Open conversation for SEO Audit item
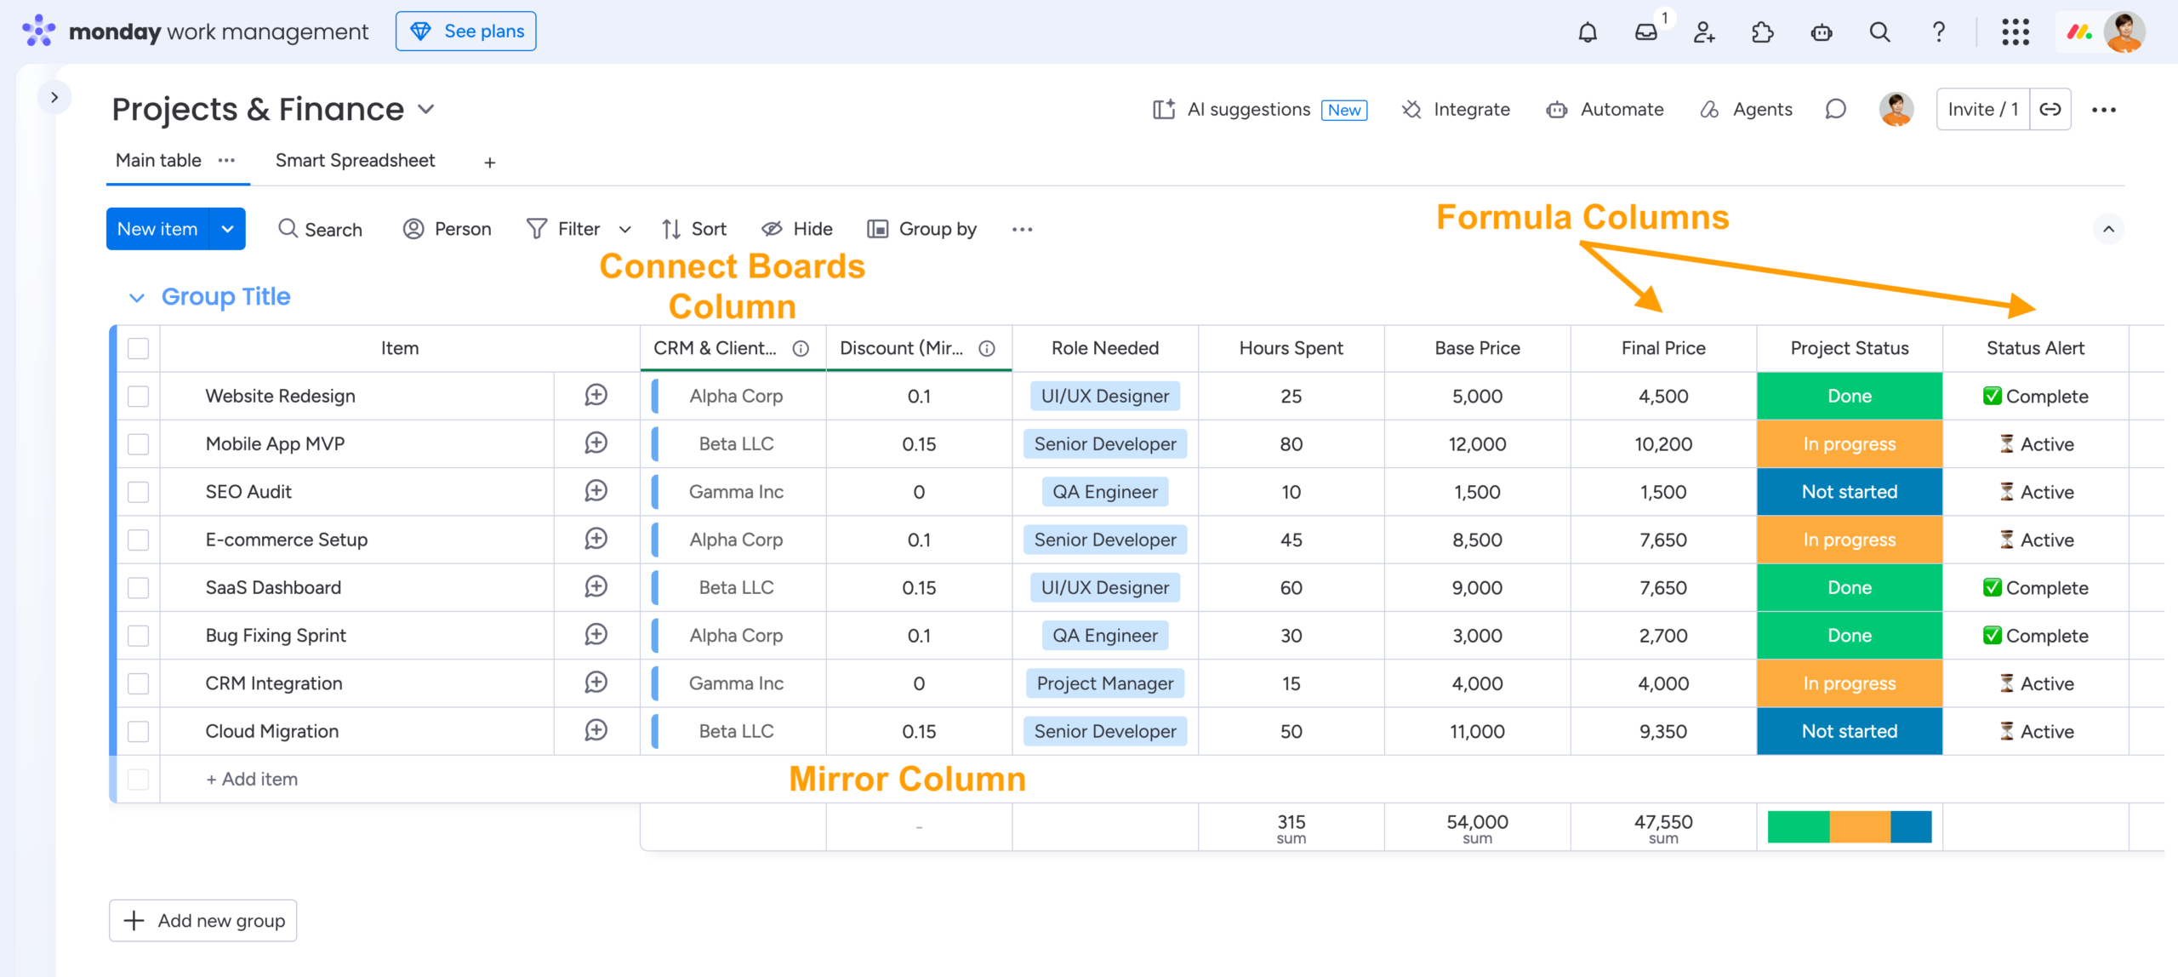The image size is (2178, 977). coord(596,491)
